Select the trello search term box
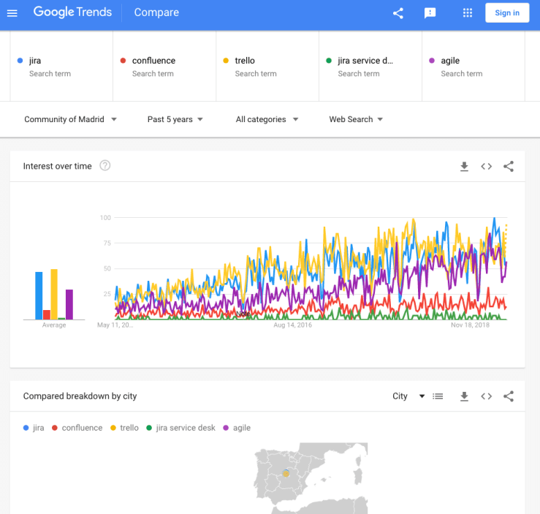This screenshot has height=514, width=540. tap(267, 67)
